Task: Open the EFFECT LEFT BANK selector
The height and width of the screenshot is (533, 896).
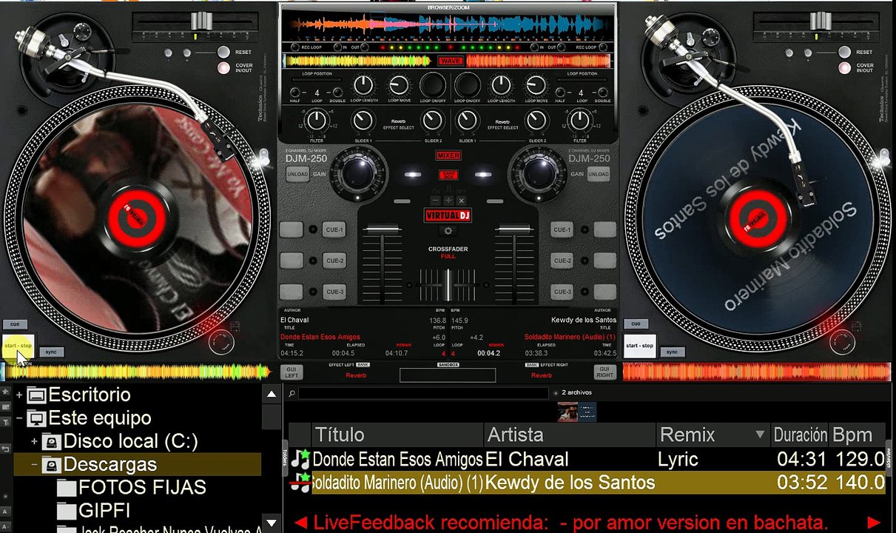Action: [363, 365]
